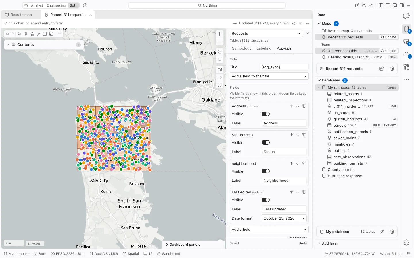Screen dimensions: 414x258
Task: Activate the pencil edit tool on map toolbar
Action: point(39,34)
